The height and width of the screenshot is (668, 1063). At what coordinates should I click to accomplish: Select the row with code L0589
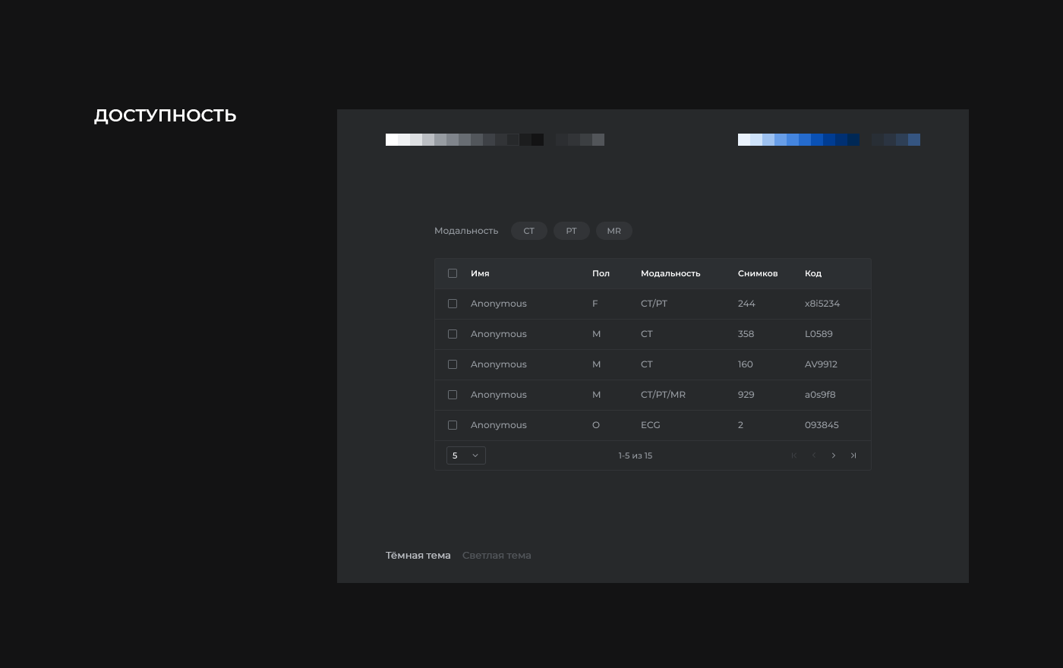pyautogui.click(x=453, y=334)
